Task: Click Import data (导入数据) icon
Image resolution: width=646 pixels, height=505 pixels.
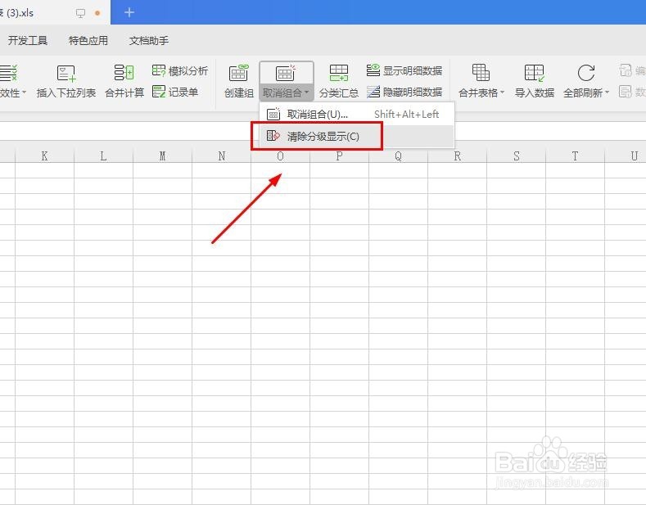Action: (535, 74)
